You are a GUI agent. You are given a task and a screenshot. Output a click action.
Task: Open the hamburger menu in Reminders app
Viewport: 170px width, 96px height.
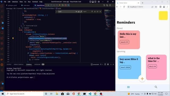point(128,87)
